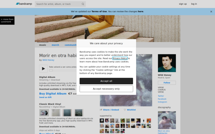Click Send as Gift
This screenshot has width=215, height=134.
tap(46, 97)
